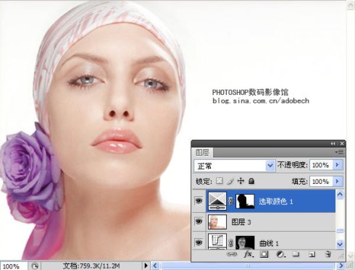The width and height of the screenshot is (355, 270).
Task: Hide the 图层 3 layer
Action: [199, 222]
